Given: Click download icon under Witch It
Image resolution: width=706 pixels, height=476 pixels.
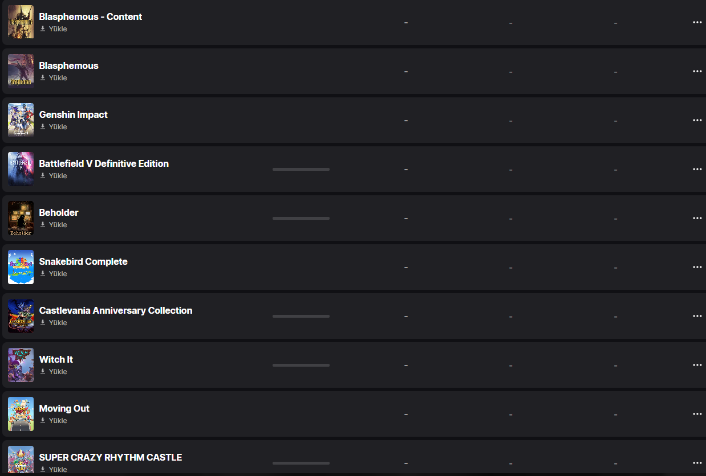Looking at the screenshot, I should point(43,372).
